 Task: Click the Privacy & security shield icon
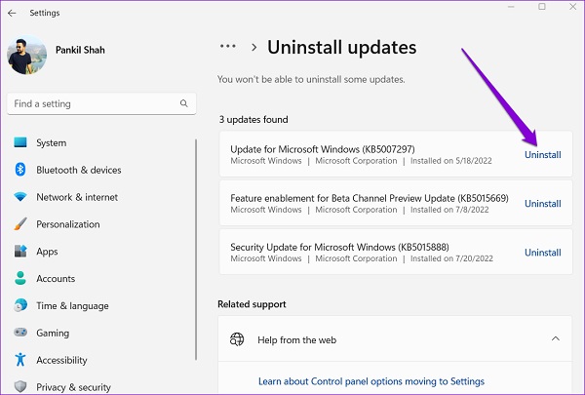point(20,387)
